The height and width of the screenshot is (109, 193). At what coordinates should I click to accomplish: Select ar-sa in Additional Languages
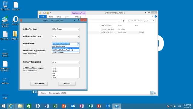coord(54,68)
